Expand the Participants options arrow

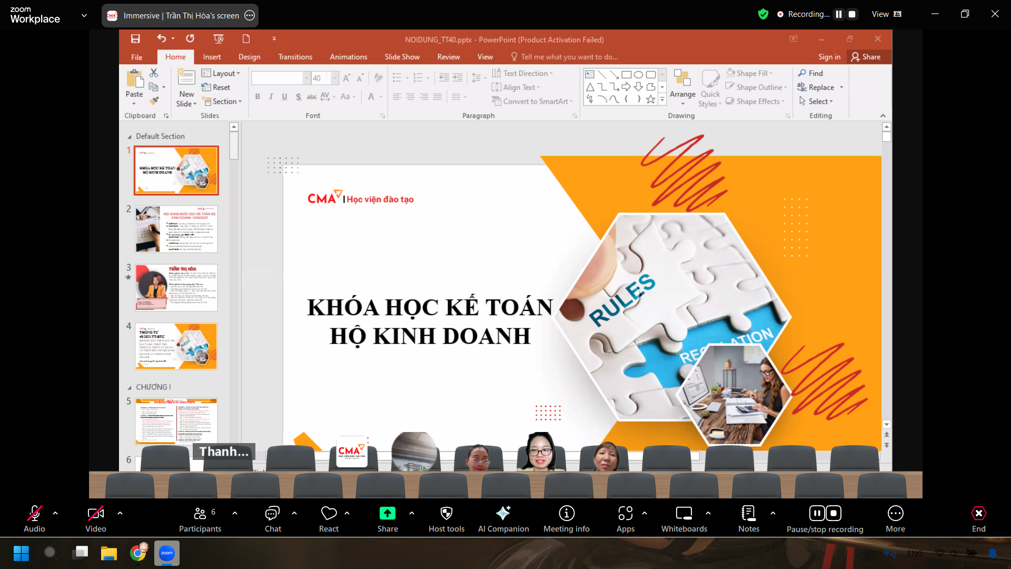point(235,513)
